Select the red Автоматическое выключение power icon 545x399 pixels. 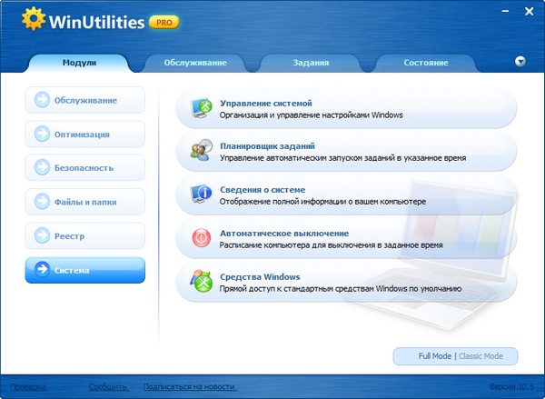click(x=201, y=238)
